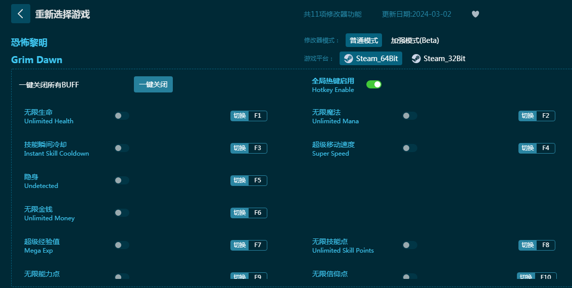The height and width of the screenshot is (288, 572).
Task: Click the Unlimited Money label
Action: click(50, 218)
